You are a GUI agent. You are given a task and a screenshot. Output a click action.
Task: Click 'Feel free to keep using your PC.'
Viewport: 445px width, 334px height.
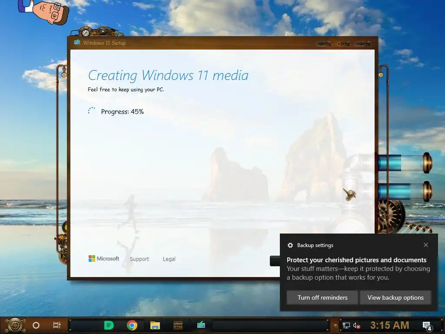(126, 90)
